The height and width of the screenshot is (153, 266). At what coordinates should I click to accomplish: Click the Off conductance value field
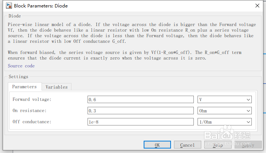[x=140, y=122]
